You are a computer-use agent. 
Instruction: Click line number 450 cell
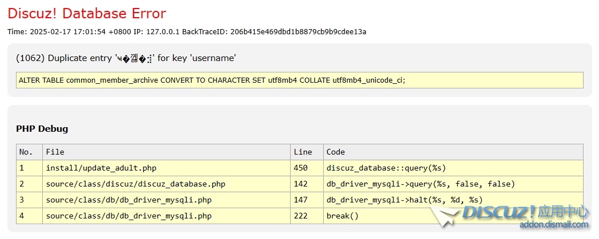(300, 168)
